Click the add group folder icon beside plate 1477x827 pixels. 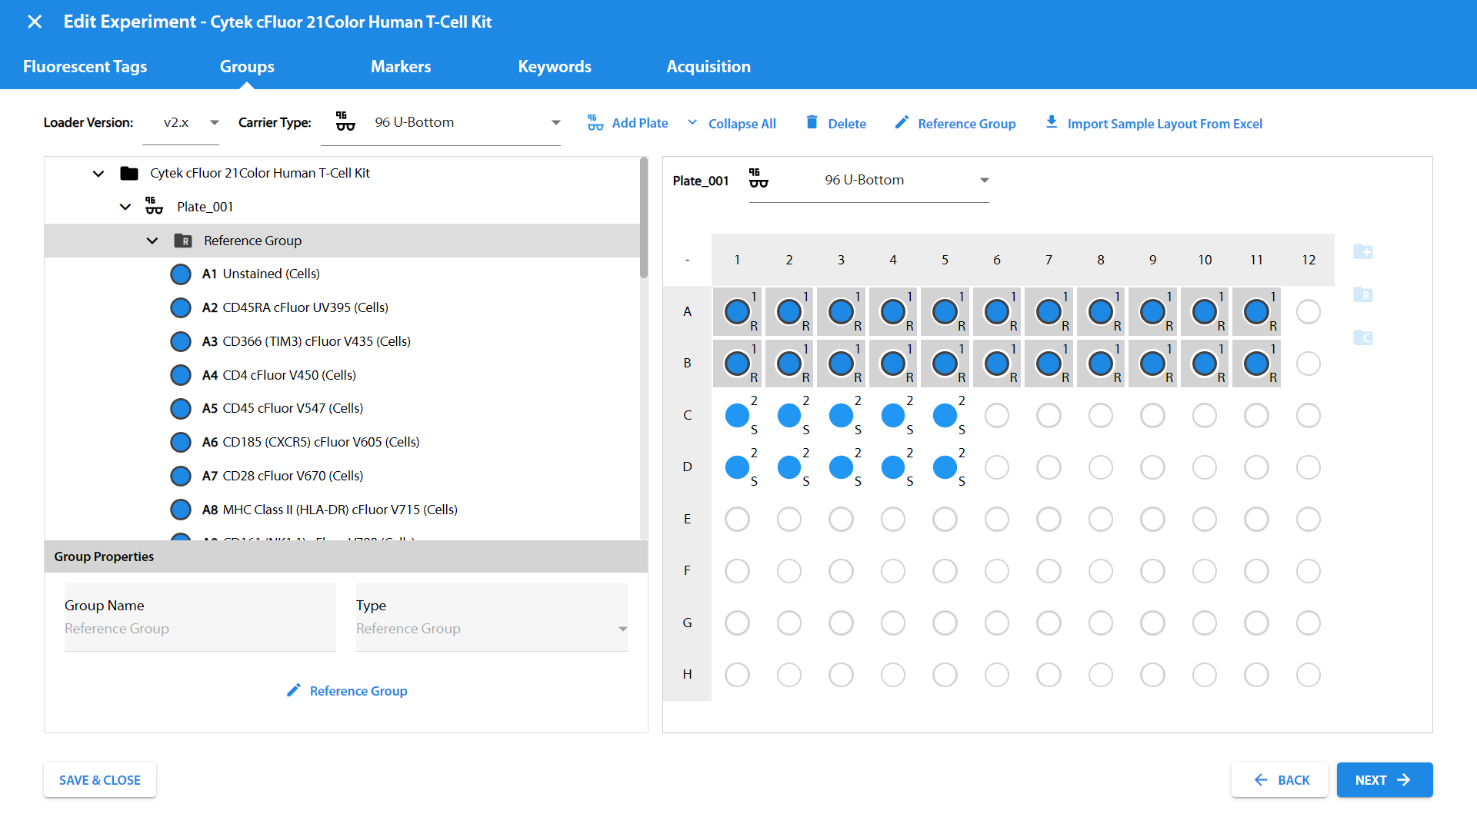point(1363,251)
